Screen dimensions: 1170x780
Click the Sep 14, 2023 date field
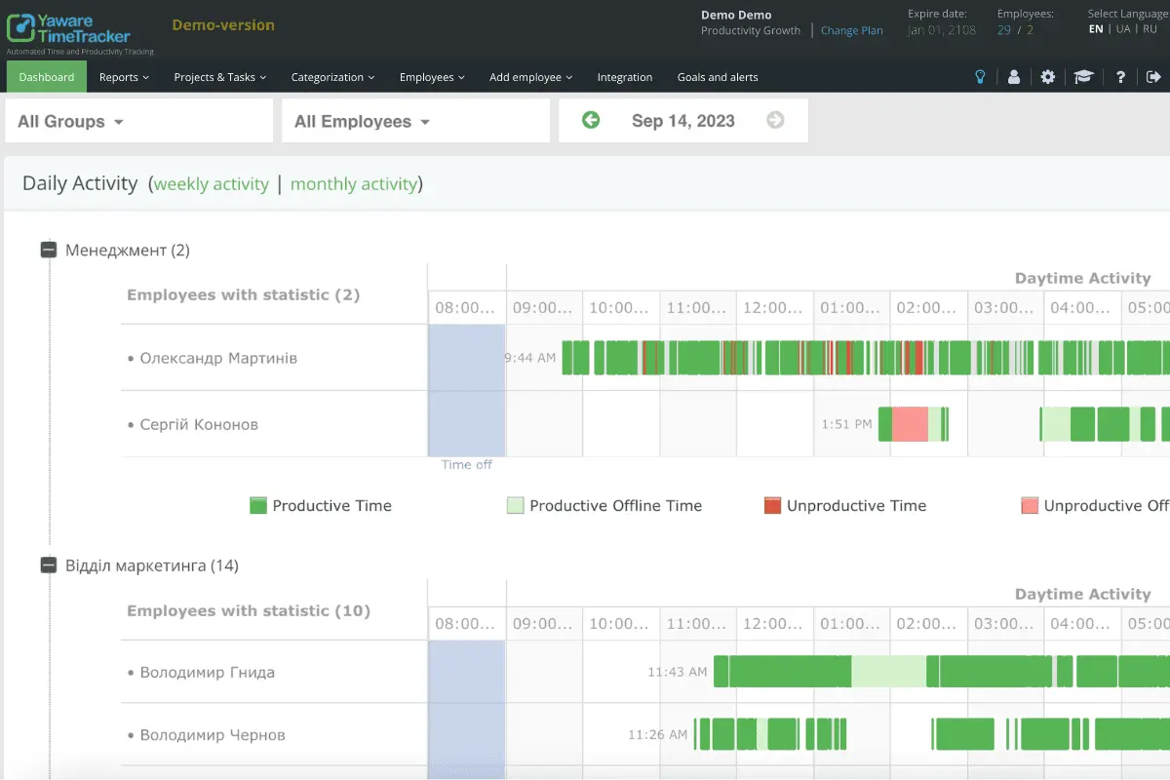683,121
